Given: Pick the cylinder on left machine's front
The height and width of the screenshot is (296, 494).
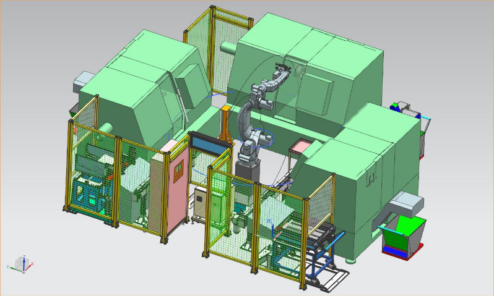Looking at the screenshot, I should 105,129.
